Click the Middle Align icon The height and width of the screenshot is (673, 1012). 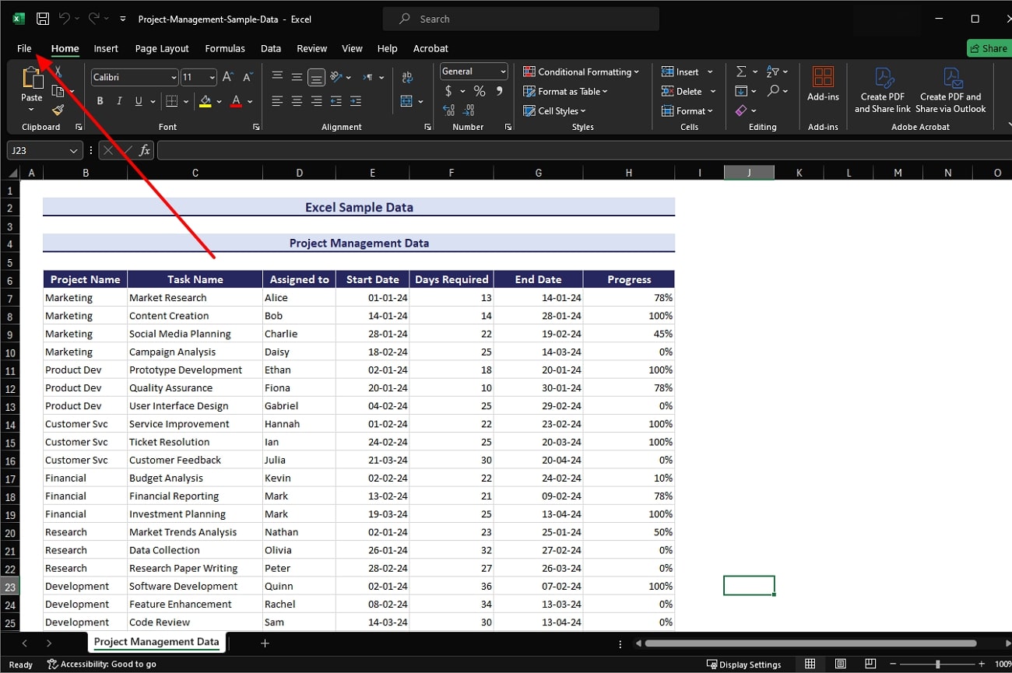(x=297, y=77)
